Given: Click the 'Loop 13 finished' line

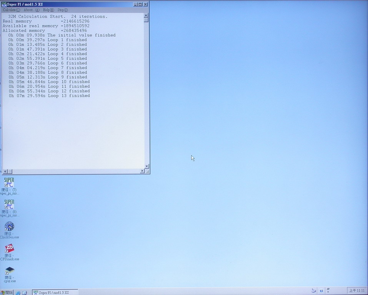Looking at the screenshot, I should point(49,96).
